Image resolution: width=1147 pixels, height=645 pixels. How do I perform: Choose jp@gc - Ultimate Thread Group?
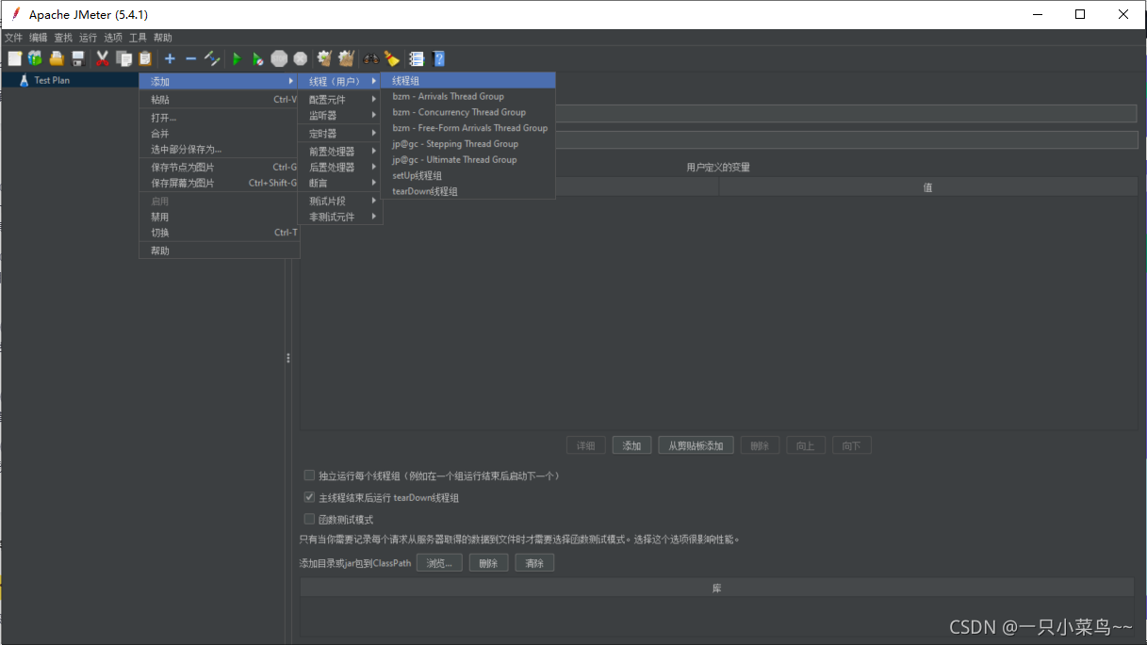click(x=468, y=159)
